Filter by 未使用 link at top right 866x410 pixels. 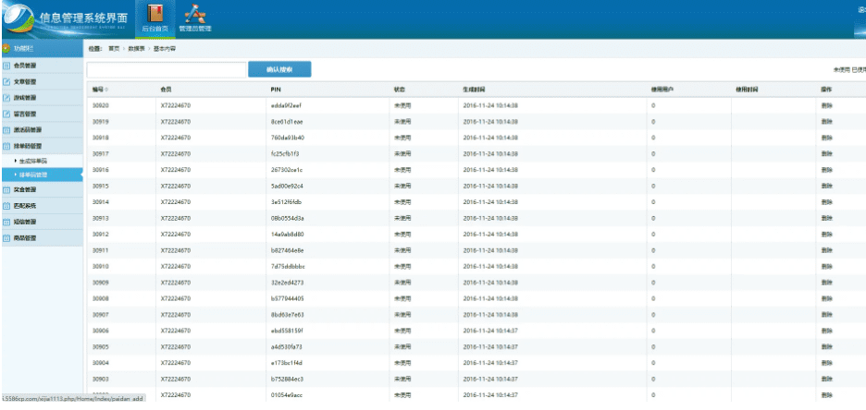(842, 70)
